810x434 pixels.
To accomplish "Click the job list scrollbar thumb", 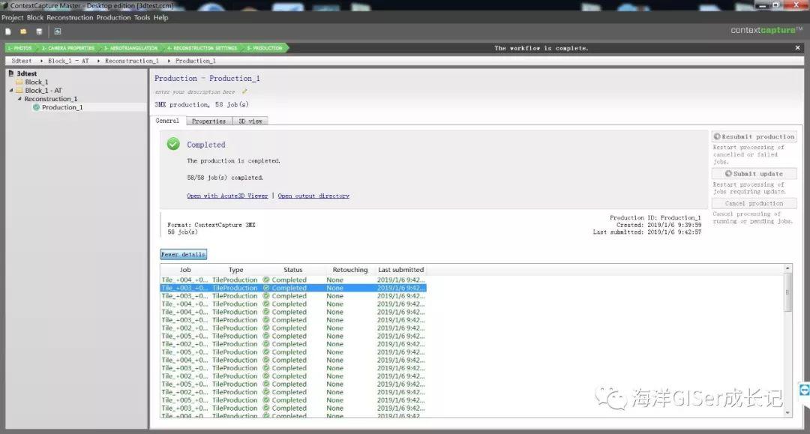I will click(x=787, y=292).
